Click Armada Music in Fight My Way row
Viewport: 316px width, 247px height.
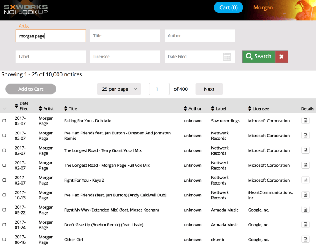[x=225, y=210]
